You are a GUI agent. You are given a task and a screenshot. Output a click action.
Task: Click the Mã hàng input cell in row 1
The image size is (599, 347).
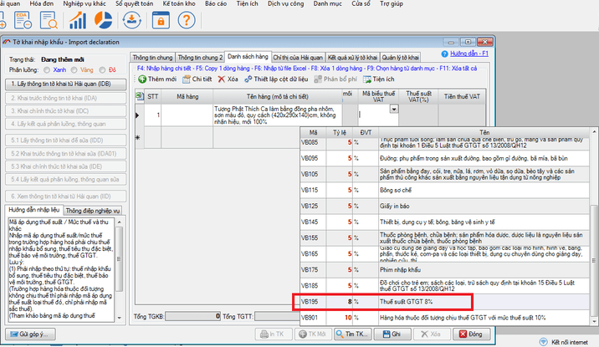[x=186, y=114]
